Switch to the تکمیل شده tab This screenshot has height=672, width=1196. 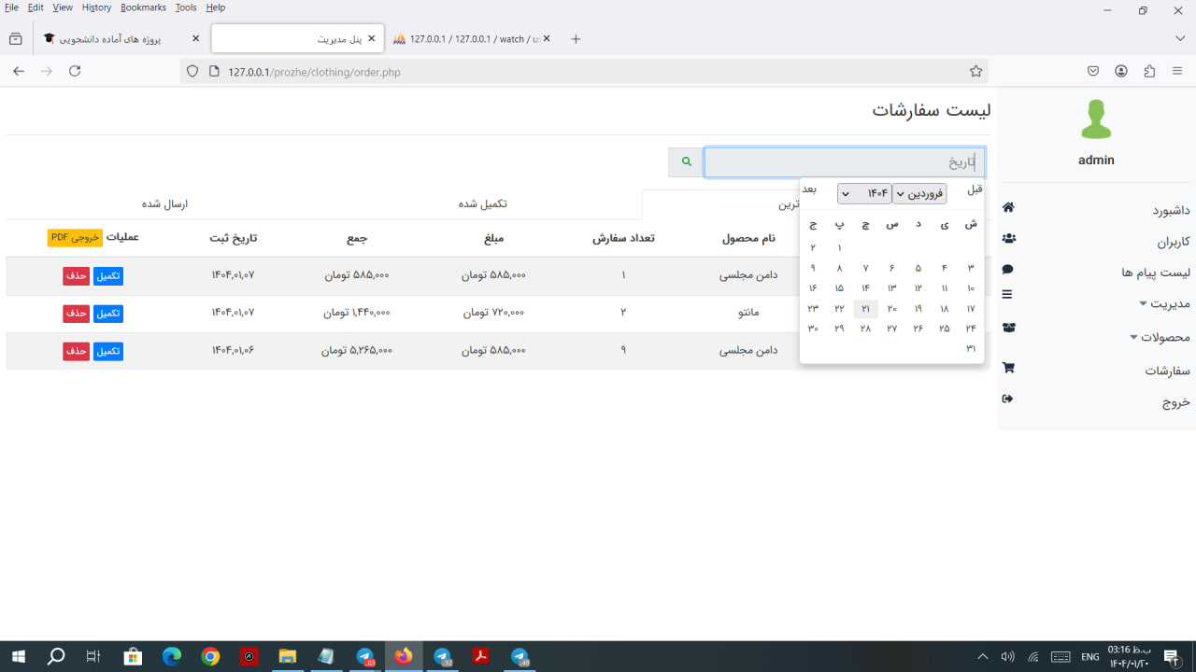tap(482, 203)
